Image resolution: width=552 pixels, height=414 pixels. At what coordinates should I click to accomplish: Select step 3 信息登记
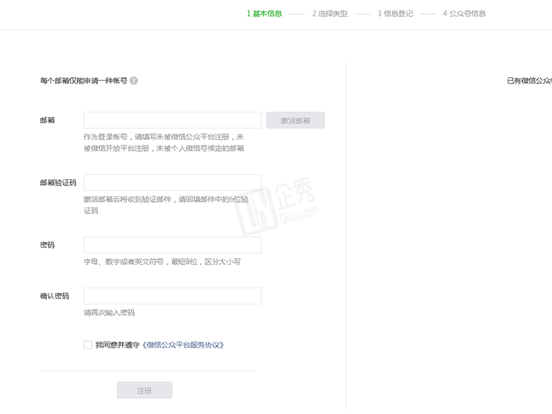coord(395,14)
